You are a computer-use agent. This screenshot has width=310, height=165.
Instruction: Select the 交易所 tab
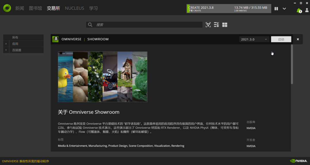point(53,8)
